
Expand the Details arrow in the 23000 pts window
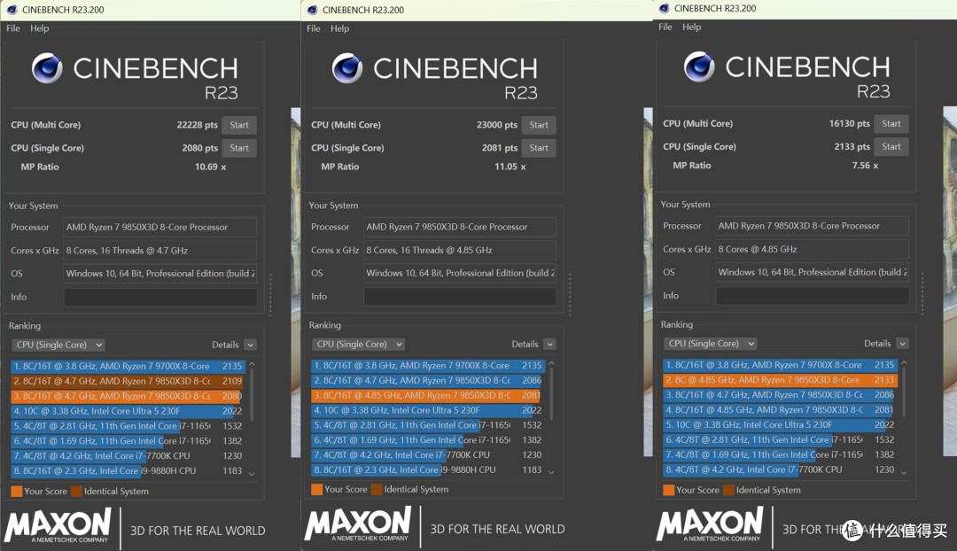550,344
